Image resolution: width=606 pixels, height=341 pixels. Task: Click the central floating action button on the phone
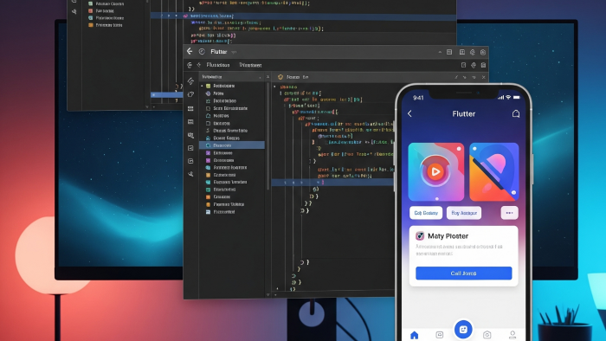click(x=463, y=330)
